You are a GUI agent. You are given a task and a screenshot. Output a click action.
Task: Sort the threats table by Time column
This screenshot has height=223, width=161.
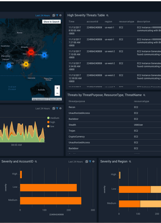71,22
